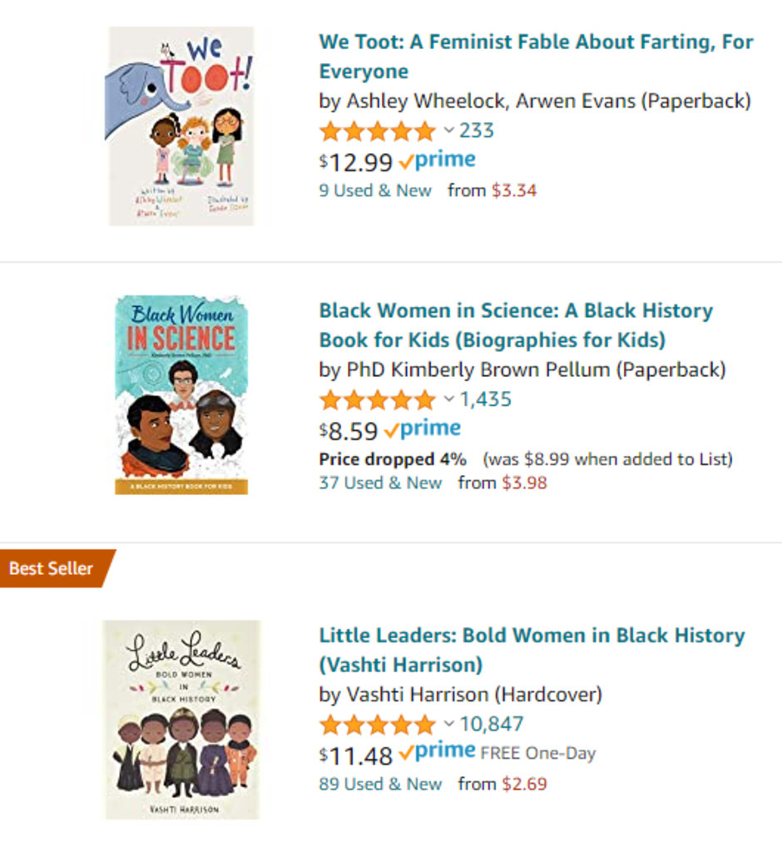Screen dimensions: 782x852
Task: Expand rating chevron beside 1,435 reviews
Action: tap(448, 399)
